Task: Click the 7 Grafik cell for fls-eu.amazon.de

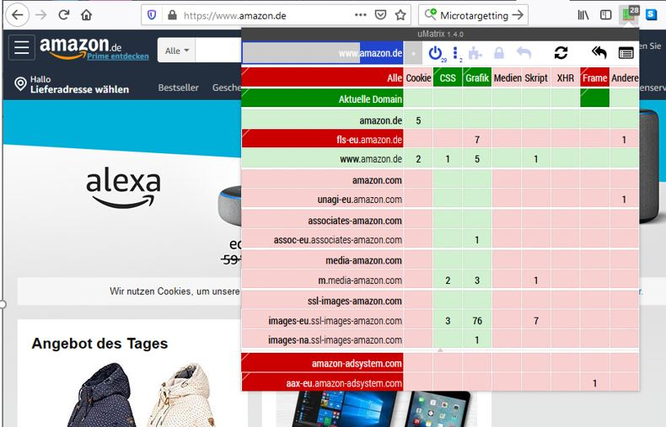Action: click(x=477, y=139)
